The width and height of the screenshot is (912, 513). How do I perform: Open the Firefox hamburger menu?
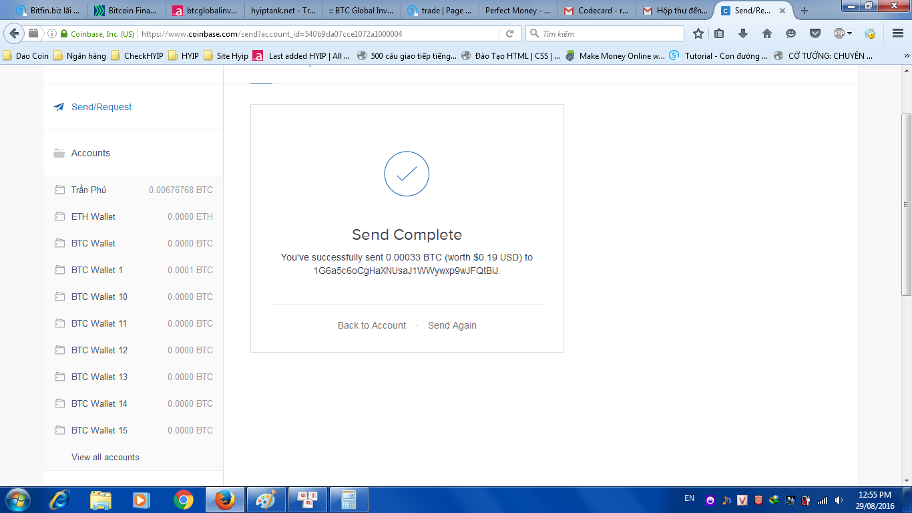898,33
